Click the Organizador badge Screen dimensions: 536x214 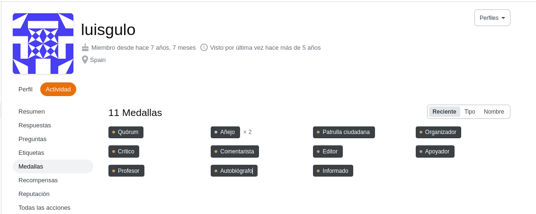point(438,132)
